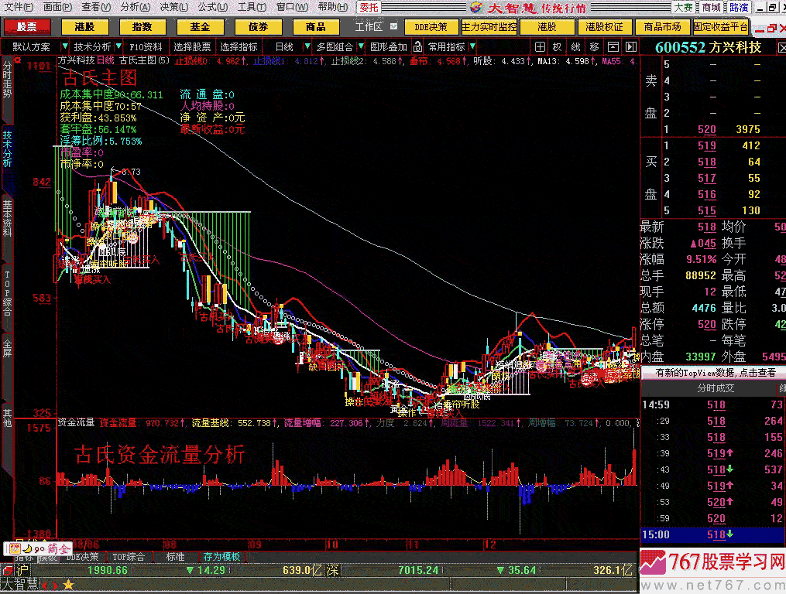786x594 pixels.
Task: Open the 文件(F) menu
Action: pos(18,7)
